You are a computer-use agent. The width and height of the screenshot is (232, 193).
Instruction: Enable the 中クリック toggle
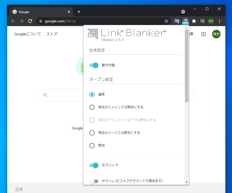[x=94, y=181]
